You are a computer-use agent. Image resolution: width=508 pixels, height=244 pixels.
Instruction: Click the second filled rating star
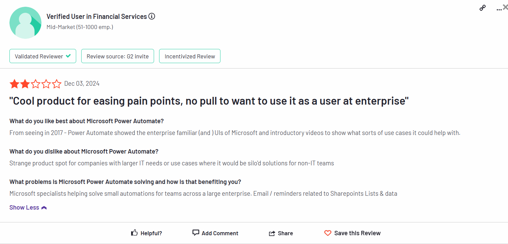click(25, 84)
